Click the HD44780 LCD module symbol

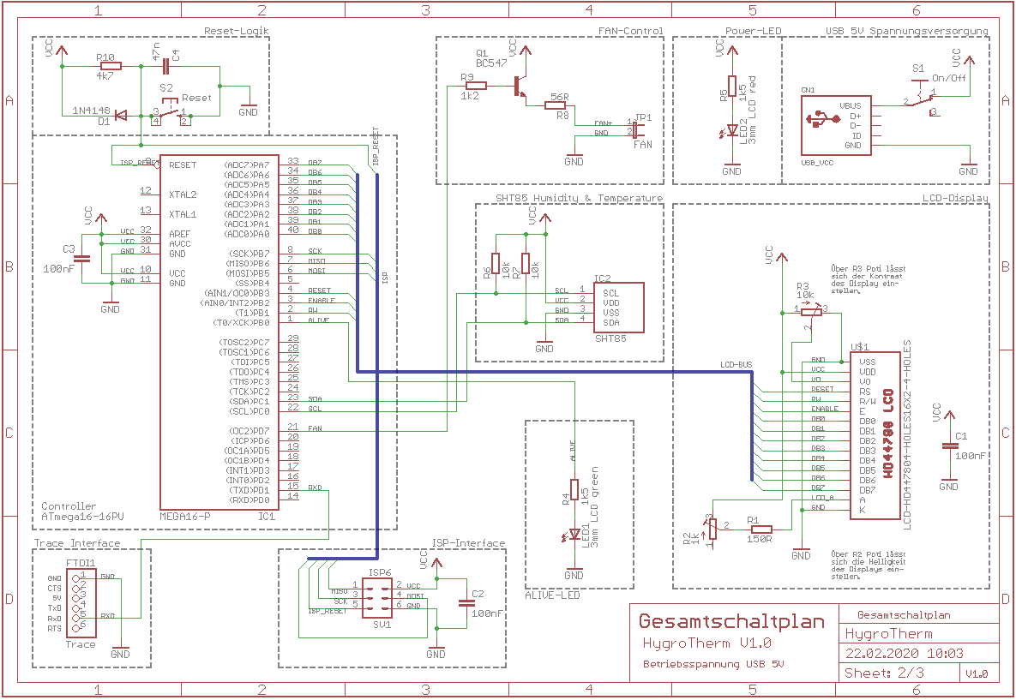pos(875,435)
